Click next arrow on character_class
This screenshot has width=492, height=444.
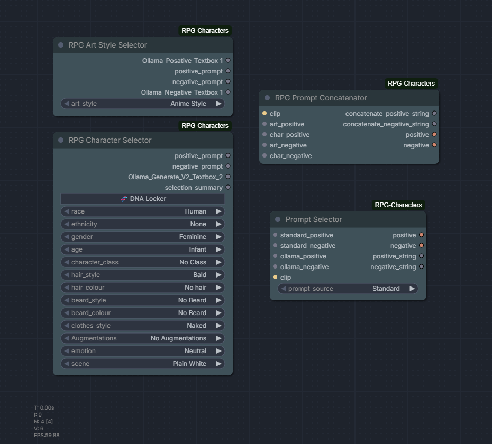pos(219,262)
